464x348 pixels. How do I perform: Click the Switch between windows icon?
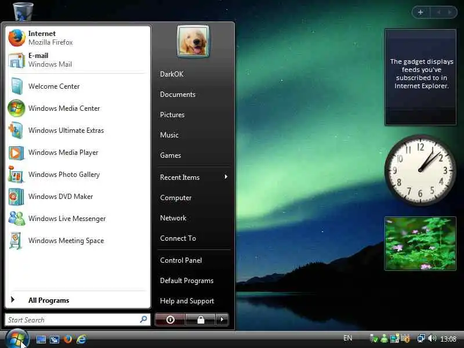click(x=55, y=339)
